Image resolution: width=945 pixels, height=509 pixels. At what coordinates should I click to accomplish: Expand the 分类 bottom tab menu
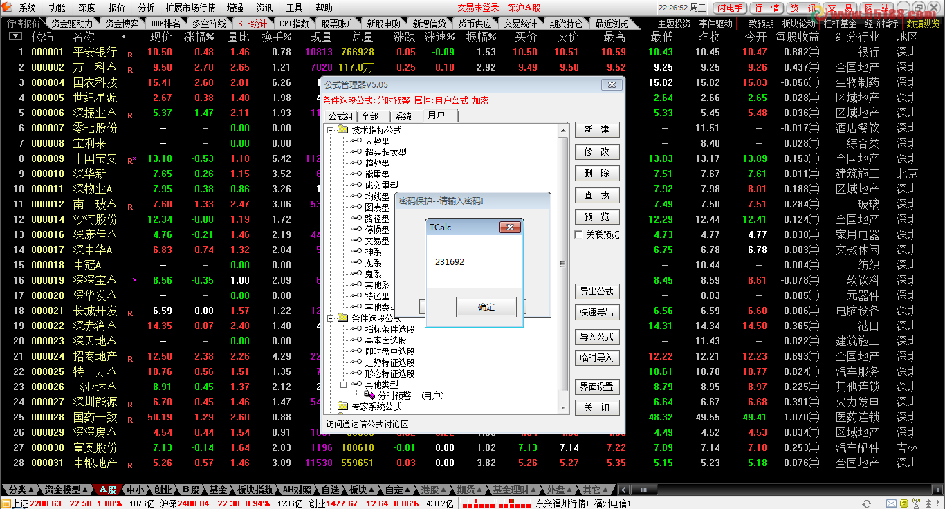coord(21,490)
